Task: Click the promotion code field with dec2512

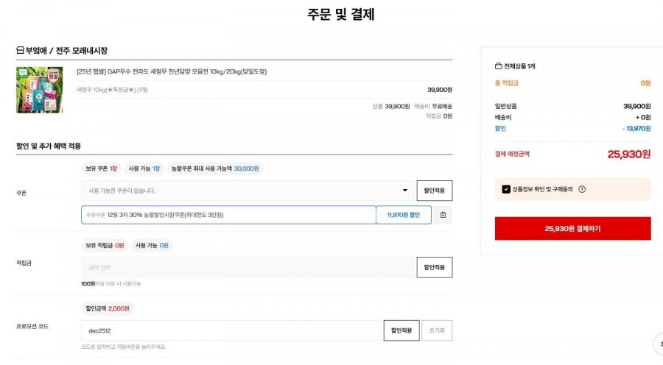Action: [x=231, y=330]
